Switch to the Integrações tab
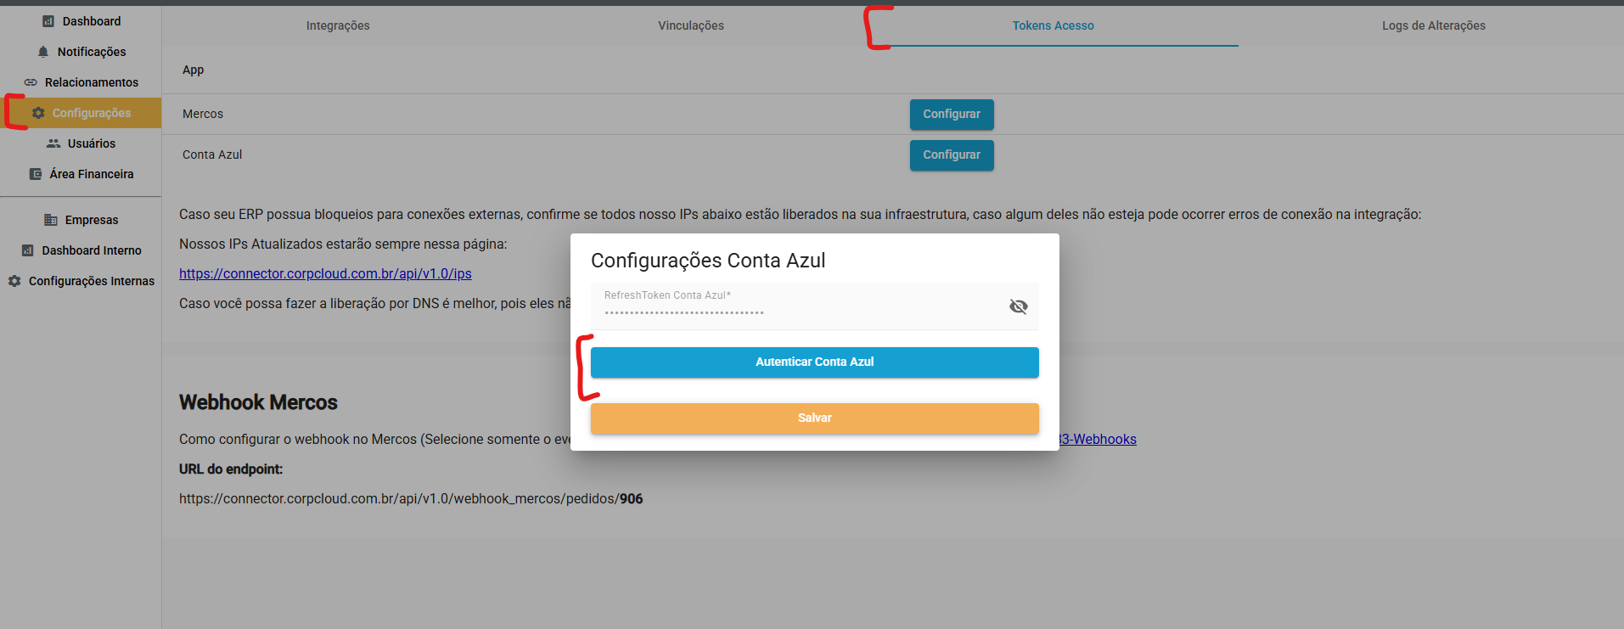1624x629 pixels. tap(338, 25)
